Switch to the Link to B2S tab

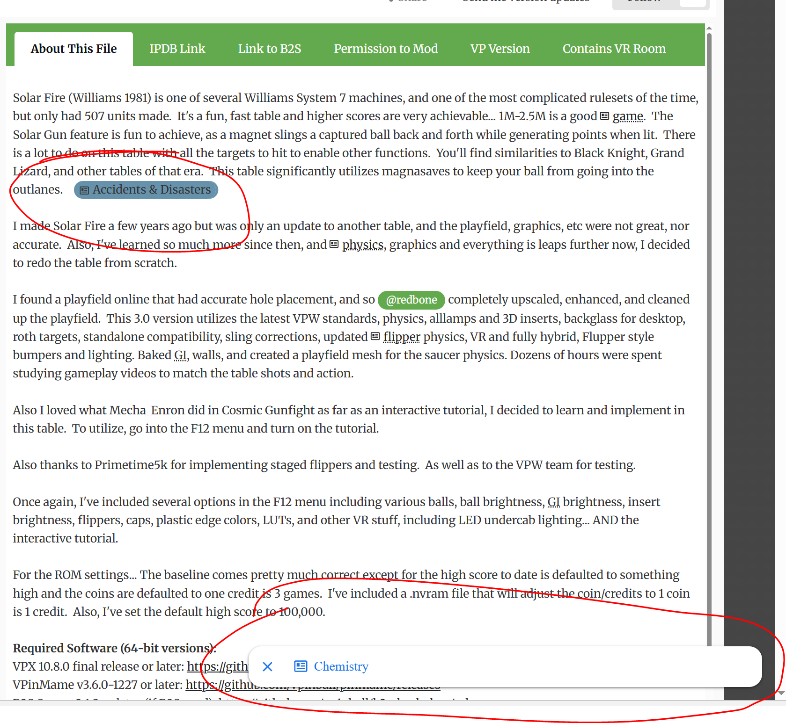pyautogui.click(x=270, y=49)
